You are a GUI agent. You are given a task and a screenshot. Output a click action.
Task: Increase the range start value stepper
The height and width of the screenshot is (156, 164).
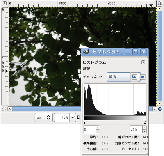point(98,128)
